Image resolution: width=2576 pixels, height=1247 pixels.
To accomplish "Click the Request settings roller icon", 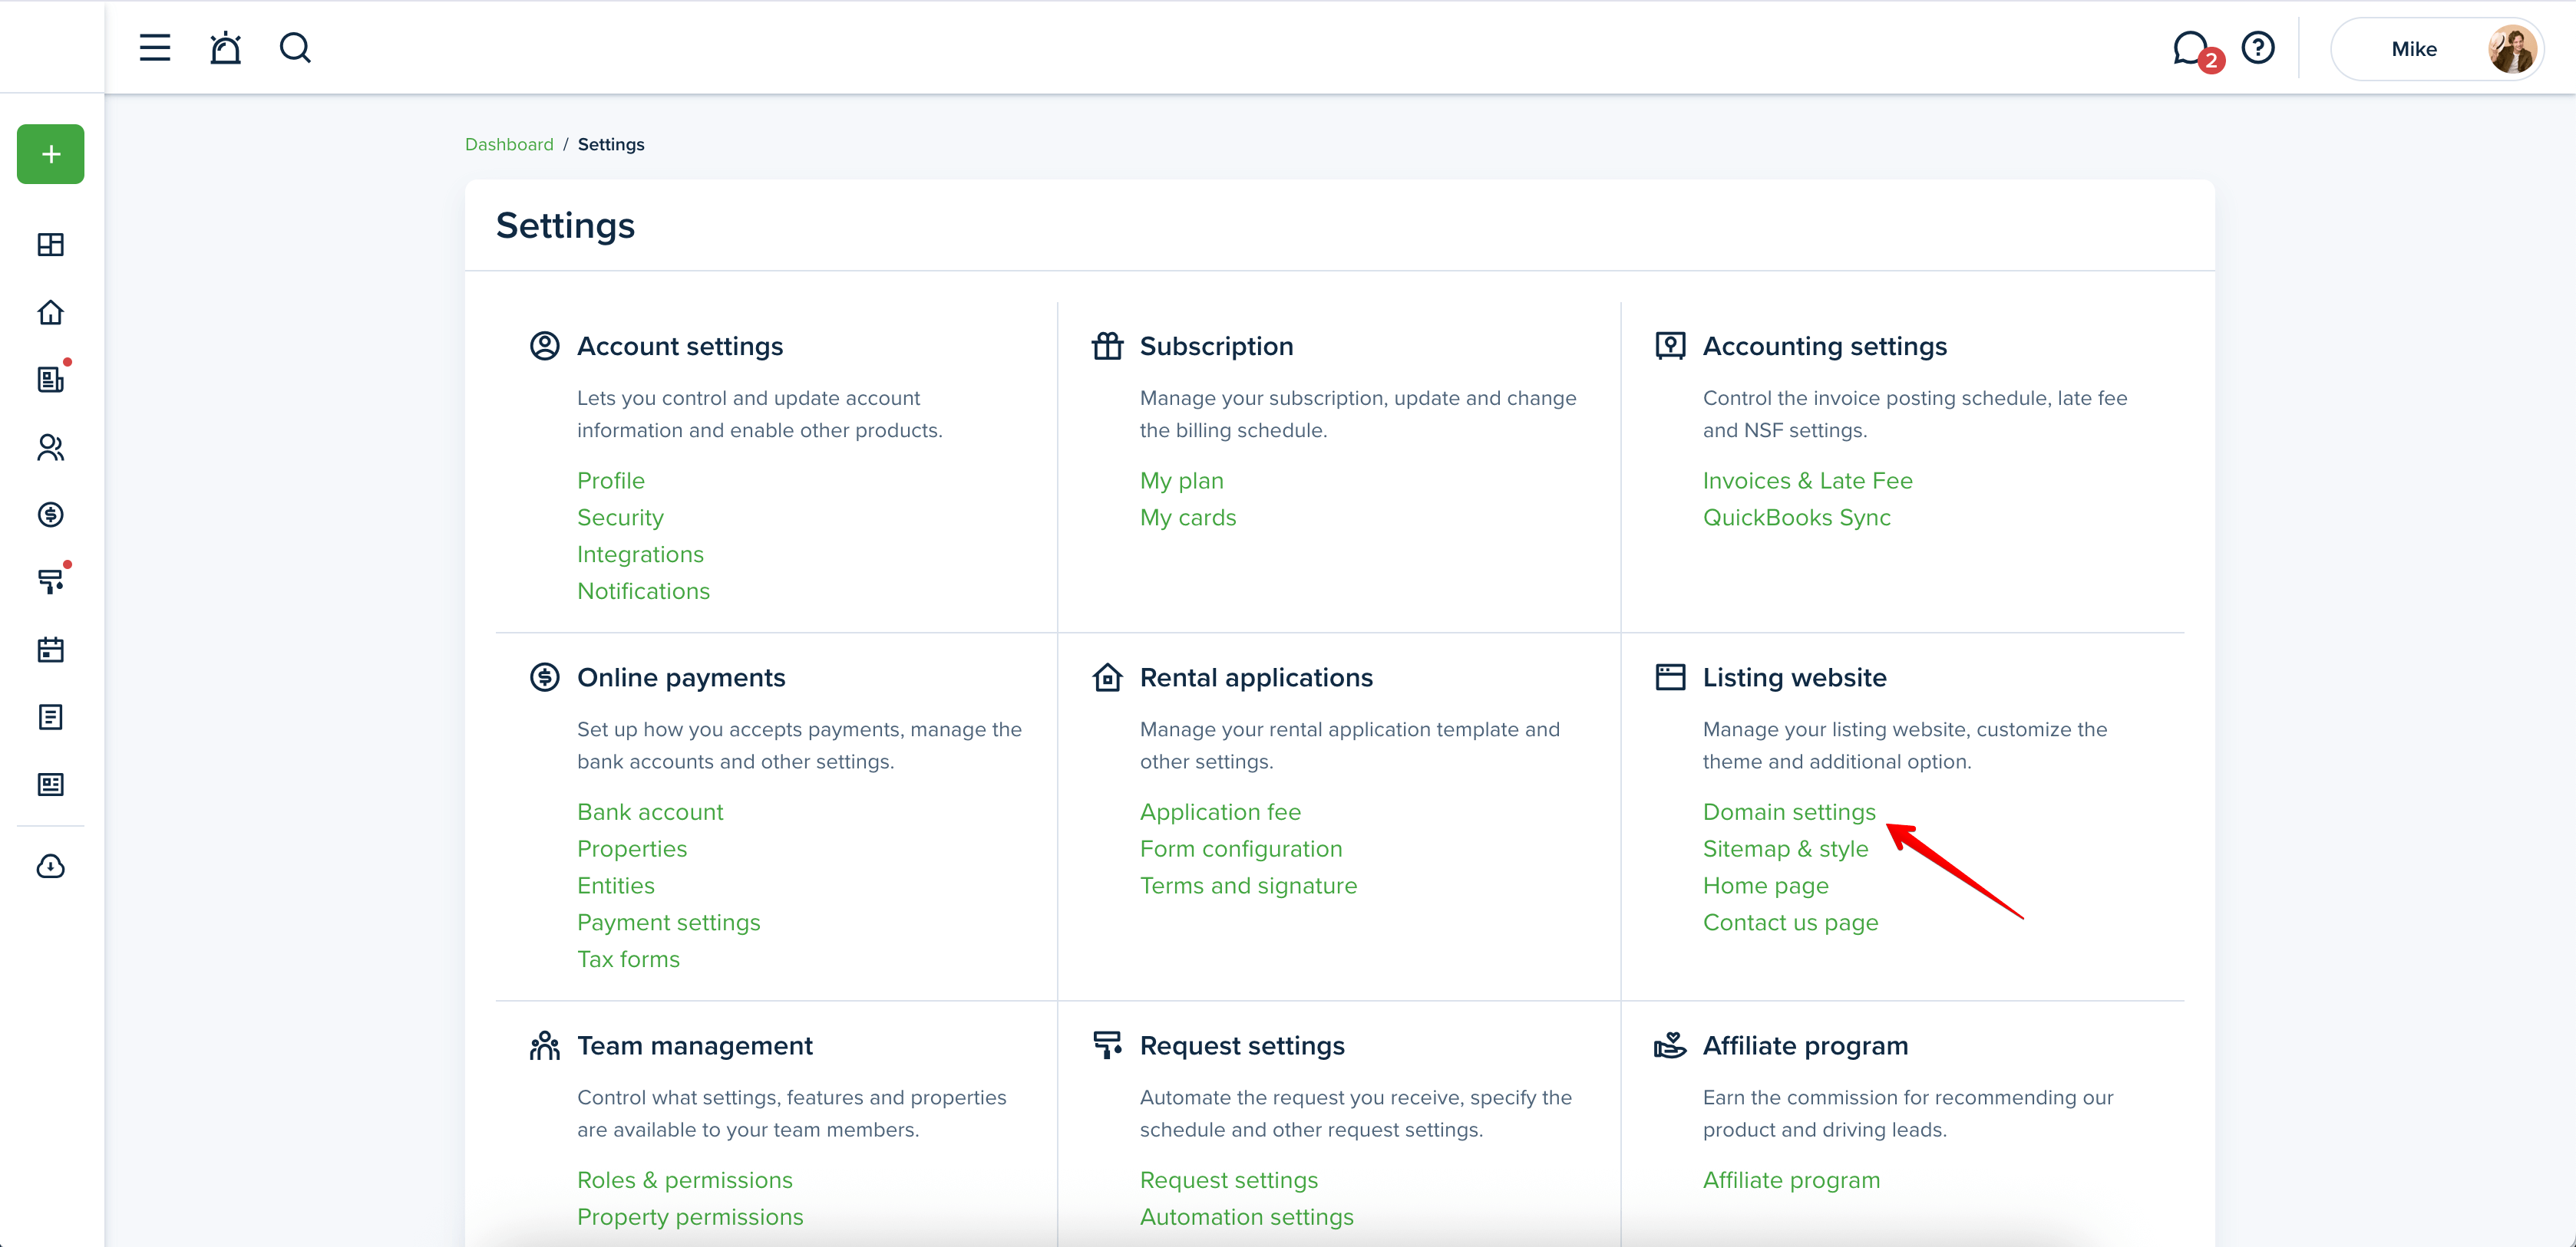I will tap(1108, 1045).
